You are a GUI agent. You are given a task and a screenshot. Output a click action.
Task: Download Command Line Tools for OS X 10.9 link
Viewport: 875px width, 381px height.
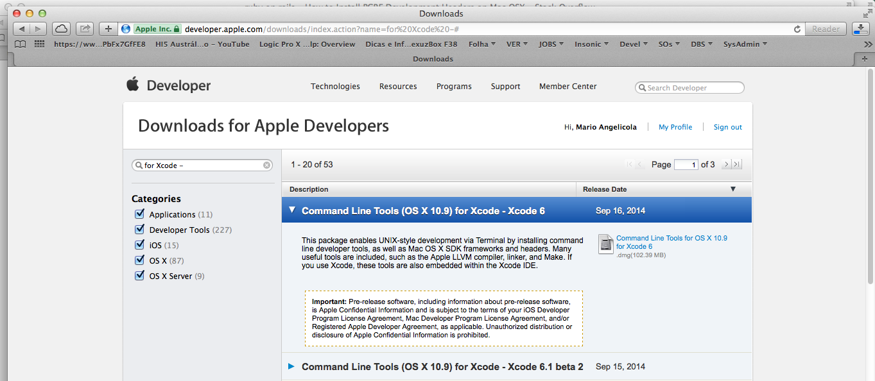671,242
